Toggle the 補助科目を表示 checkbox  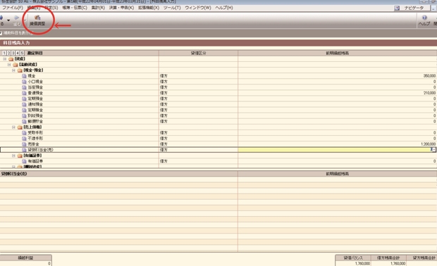1,33
